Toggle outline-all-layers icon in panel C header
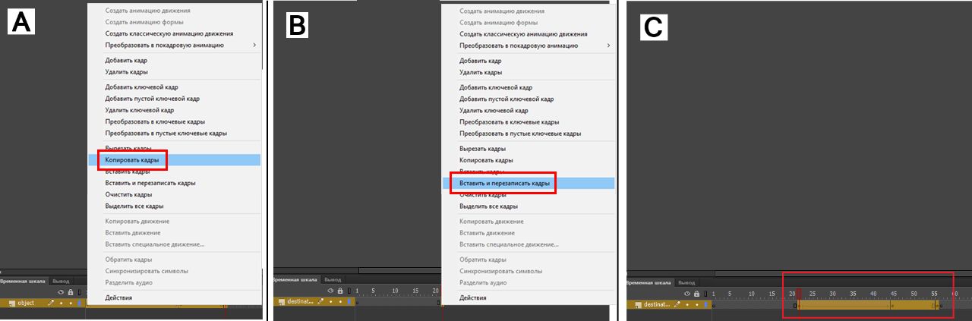The image size is (972, 321). tap(707, 294)
